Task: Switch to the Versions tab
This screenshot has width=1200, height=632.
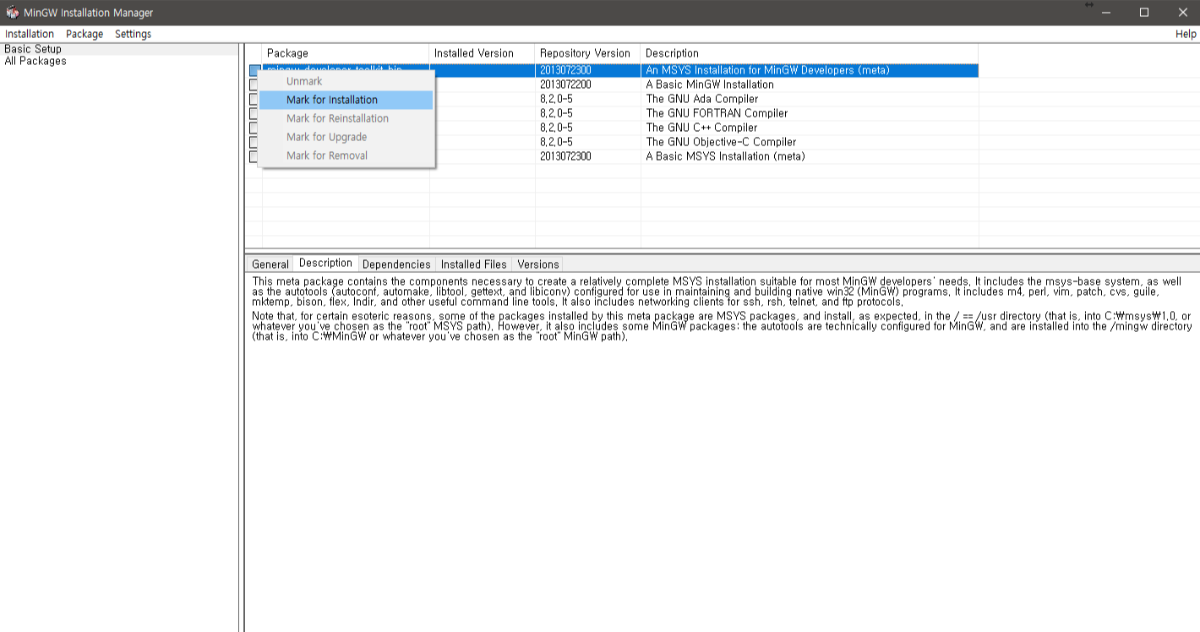Action: [538, 264]
